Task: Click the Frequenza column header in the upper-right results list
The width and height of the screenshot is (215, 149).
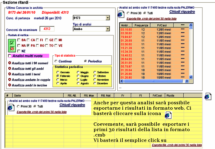Action: pos(141,26)
